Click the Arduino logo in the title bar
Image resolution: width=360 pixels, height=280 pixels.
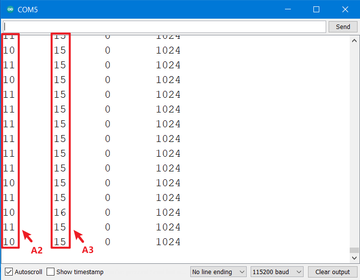pos(10,9)
